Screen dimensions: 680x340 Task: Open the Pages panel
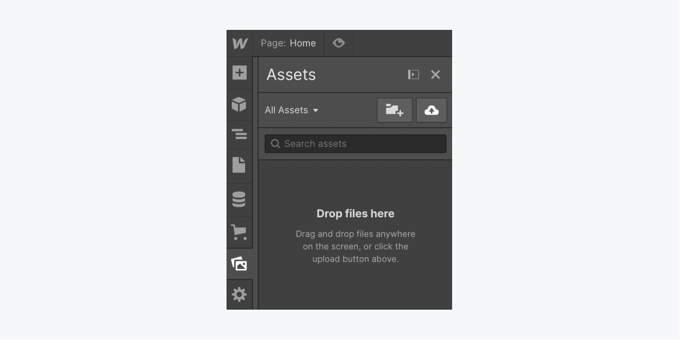click(239, 166)
